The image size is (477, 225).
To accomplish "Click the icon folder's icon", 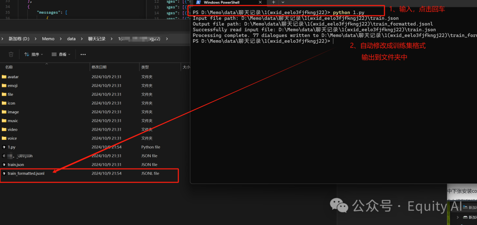I will coord(4,103).
